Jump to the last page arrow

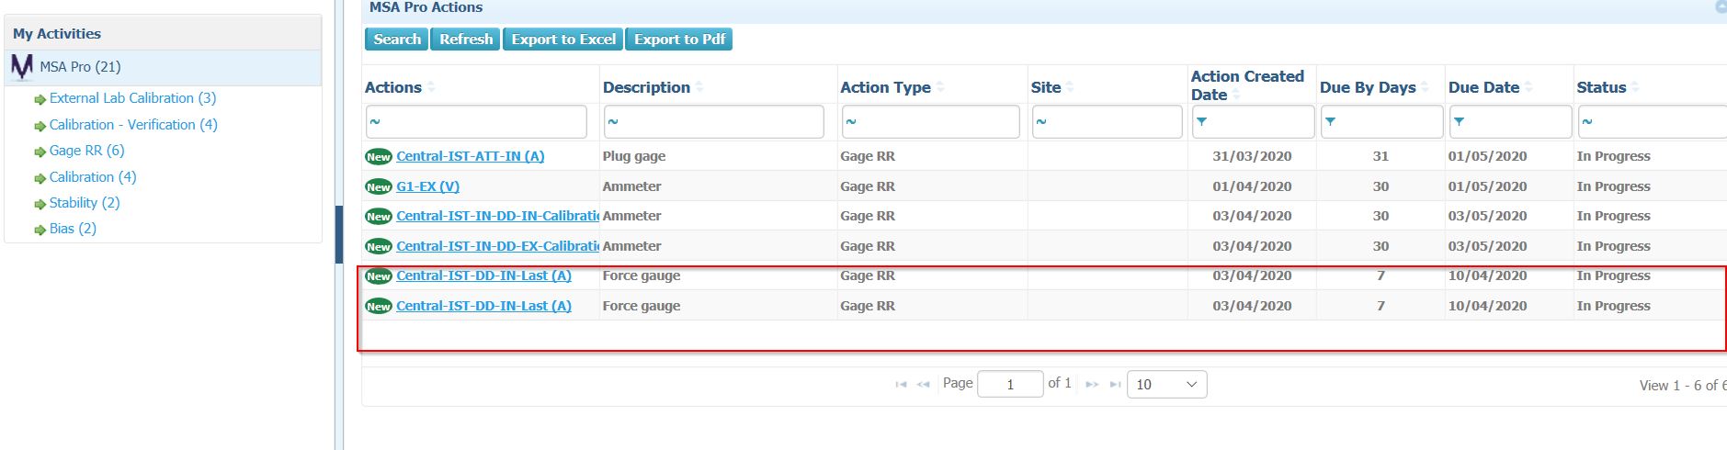[x=1115, y=385]
